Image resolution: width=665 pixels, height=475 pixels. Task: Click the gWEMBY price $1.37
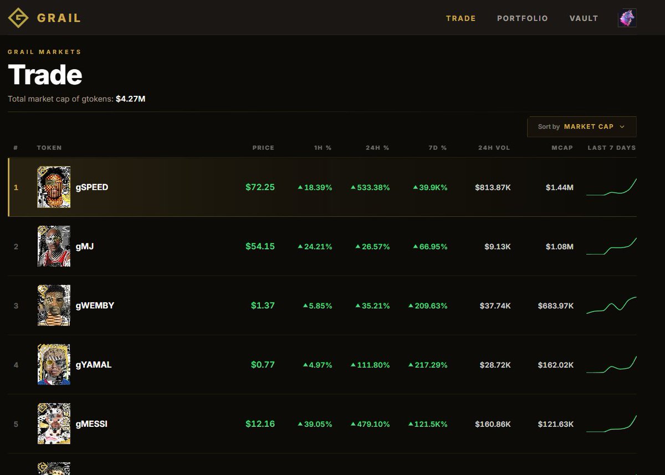[x=263, y=306]
